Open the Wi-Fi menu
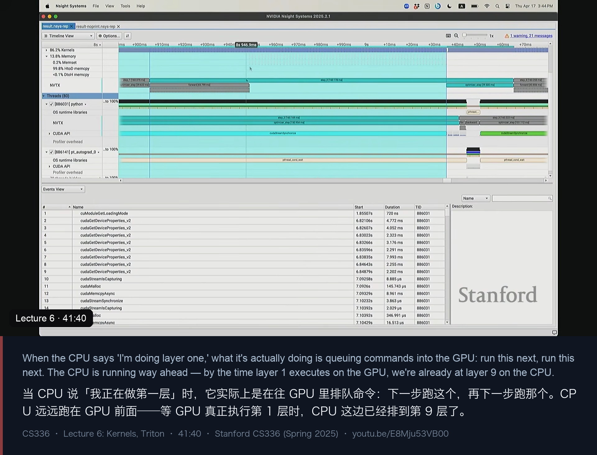The width and height of the screenshot is (597, 455). pos(487,6)
